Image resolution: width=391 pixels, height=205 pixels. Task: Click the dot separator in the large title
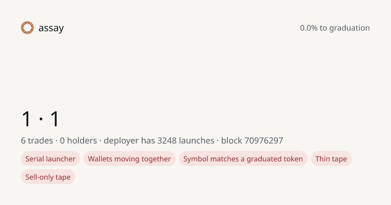click(41, 119)
